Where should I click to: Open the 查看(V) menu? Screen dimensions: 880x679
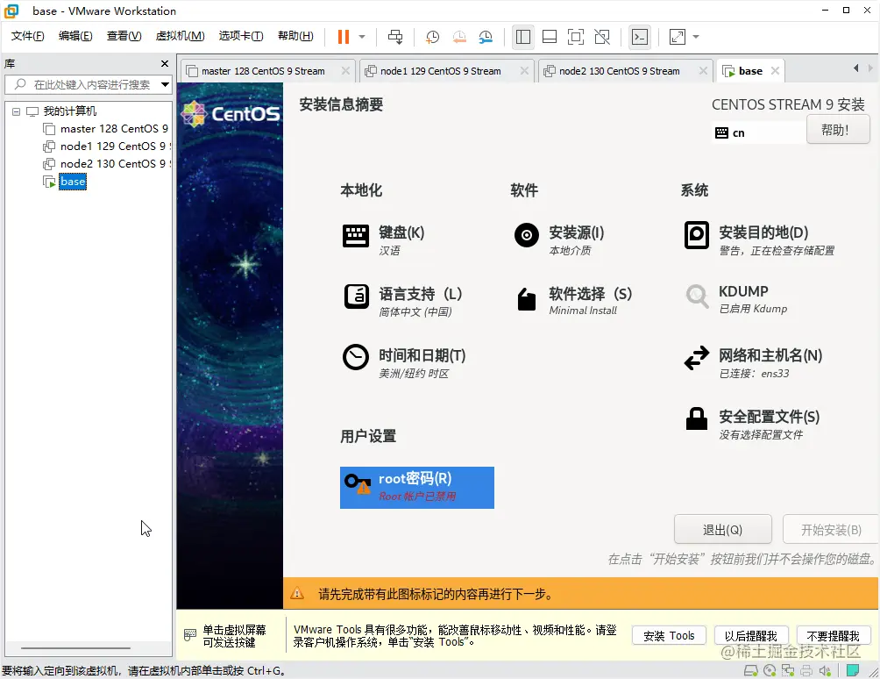124,36
